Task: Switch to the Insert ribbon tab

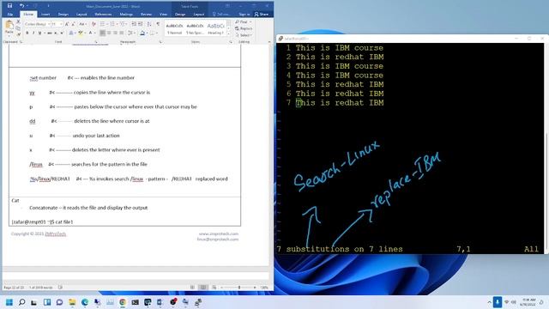Action: (x=45, y=15)
